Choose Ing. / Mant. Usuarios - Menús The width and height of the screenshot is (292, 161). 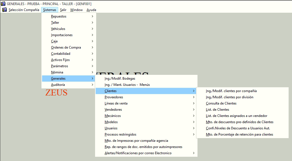pyautogui.click(x=127, y=85)
